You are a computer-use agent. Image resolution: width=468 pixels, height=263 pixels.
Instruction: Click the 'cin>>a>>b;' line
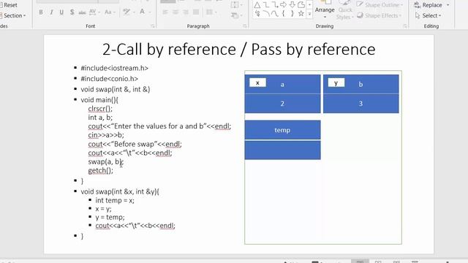pos(106,135)
